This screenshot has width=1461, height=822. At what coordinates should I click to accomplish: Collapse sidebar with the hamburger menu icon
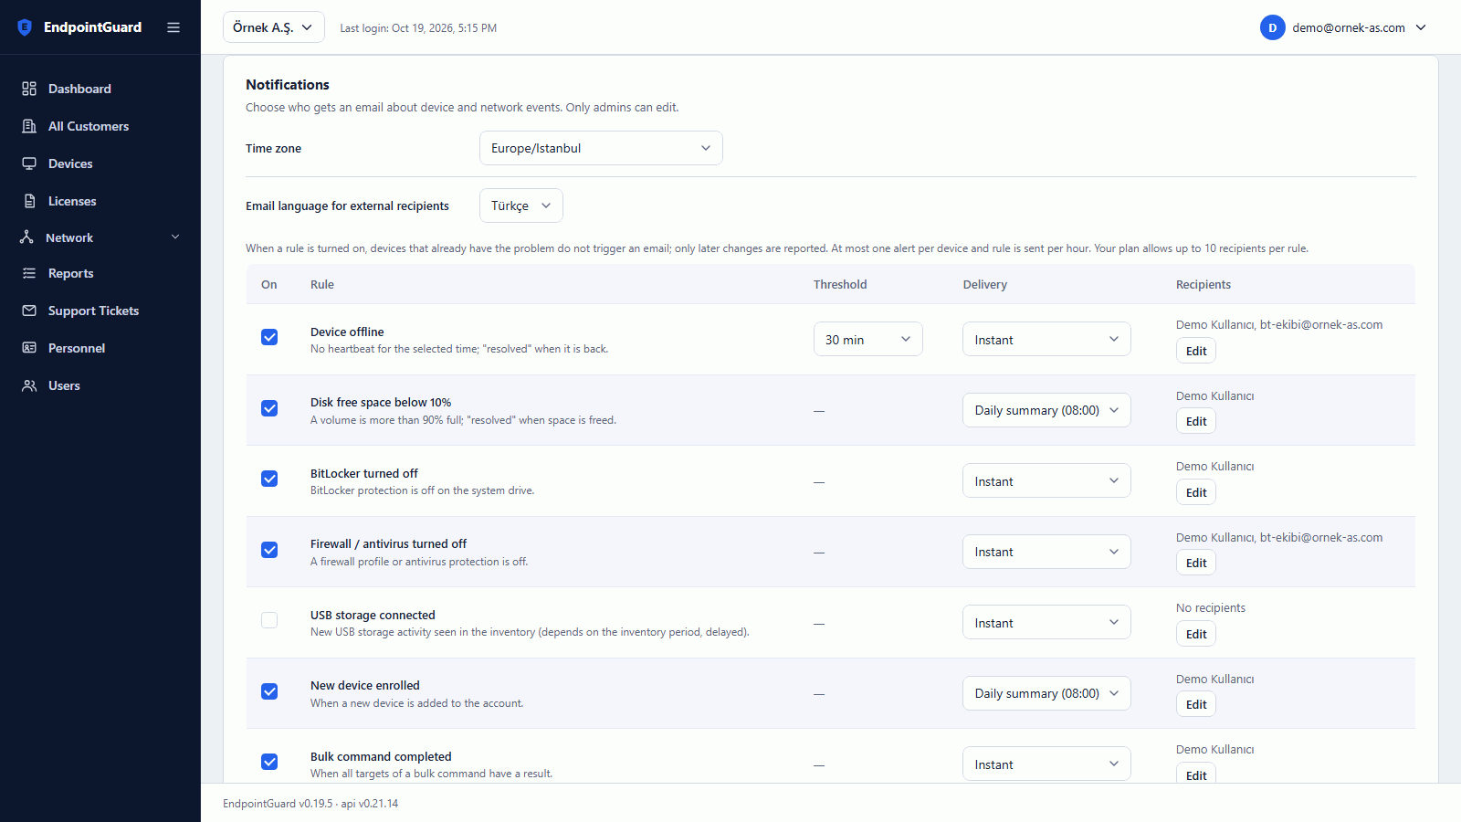173,27
